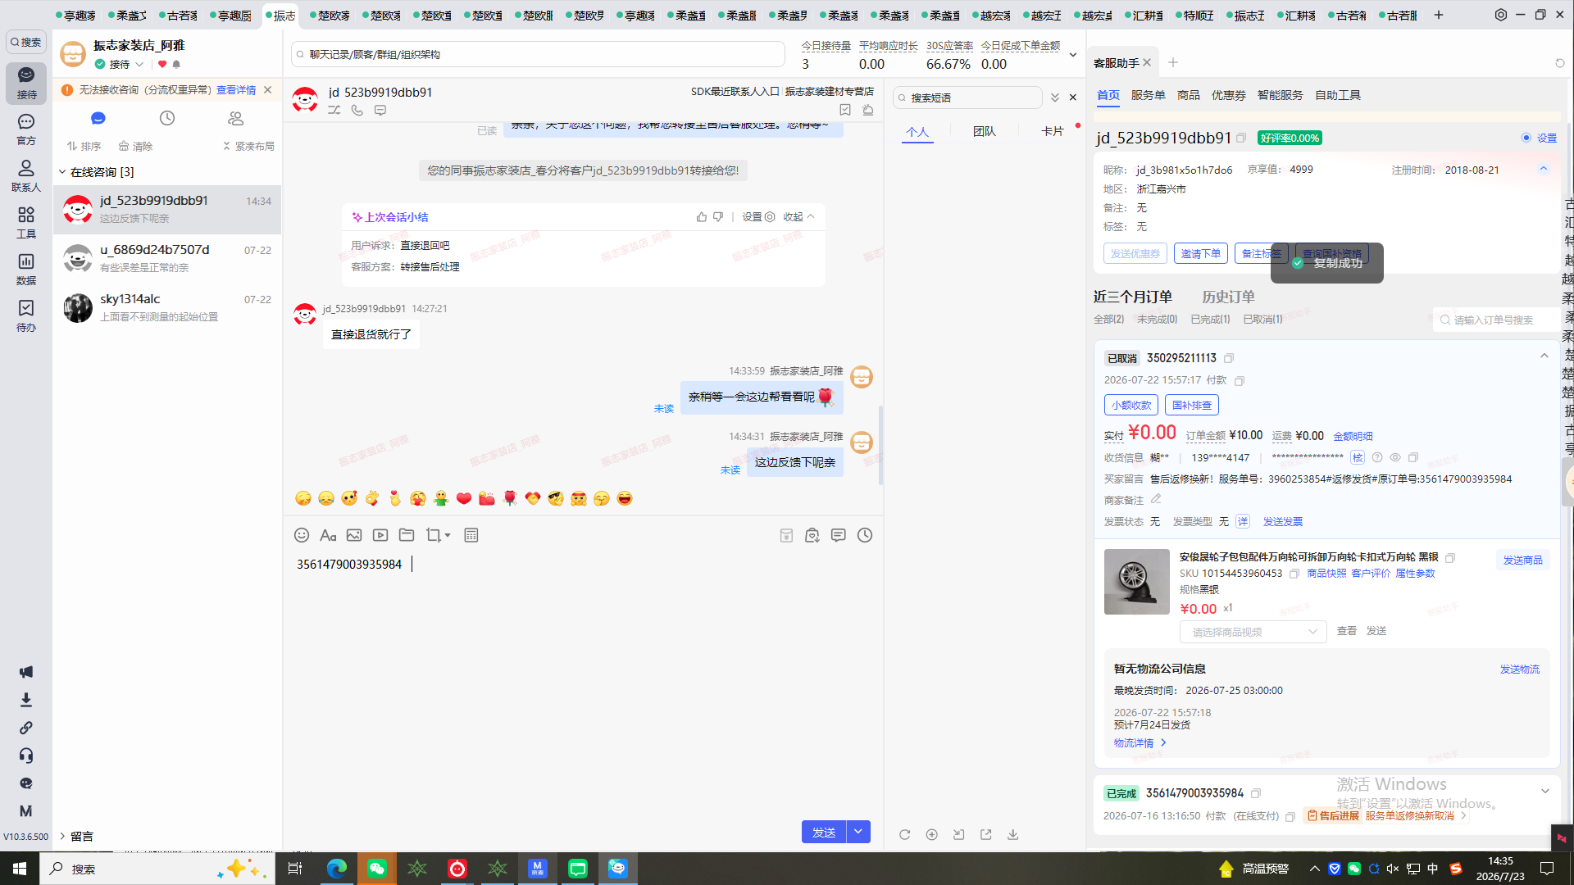This screenshot has height=885, width=1574.
Task: Expand the completed order 3561479003935984 card
Action: point(1545,792)
